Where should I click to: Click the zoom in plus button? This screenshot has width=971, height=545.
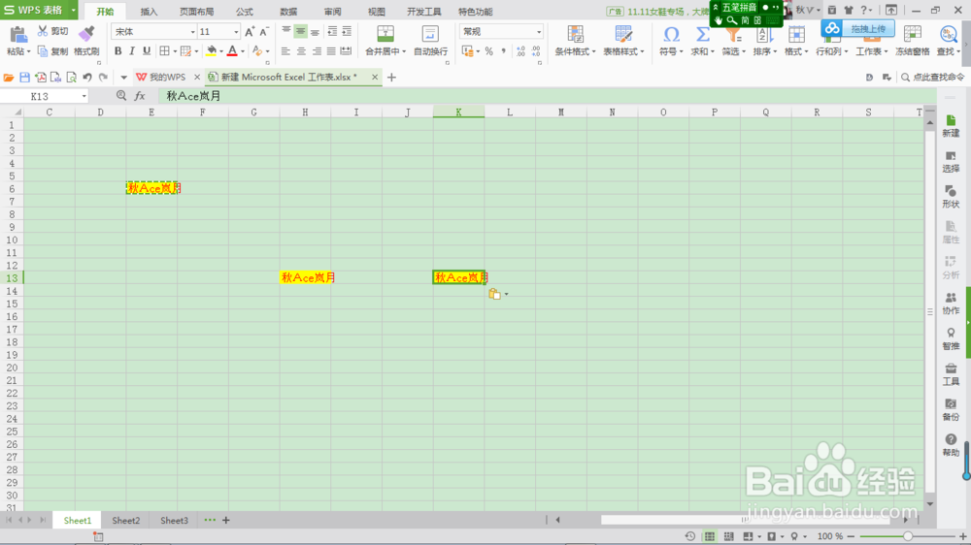click(x=963, y=536)
